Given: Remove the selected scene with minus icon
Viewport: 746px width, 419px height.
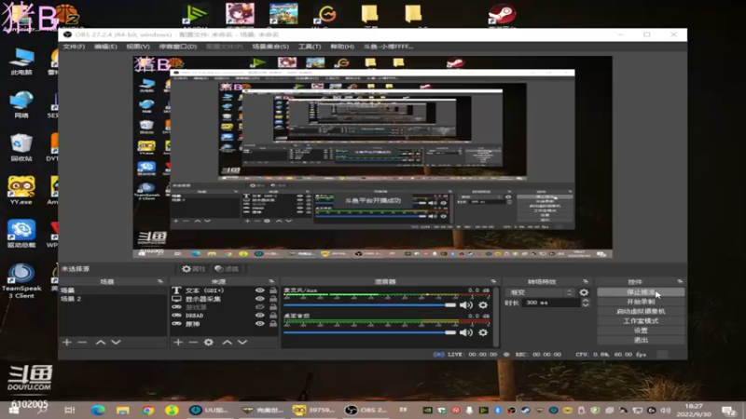Looking at the screenshot, I should pyautogui.click(x=82, y=342).
